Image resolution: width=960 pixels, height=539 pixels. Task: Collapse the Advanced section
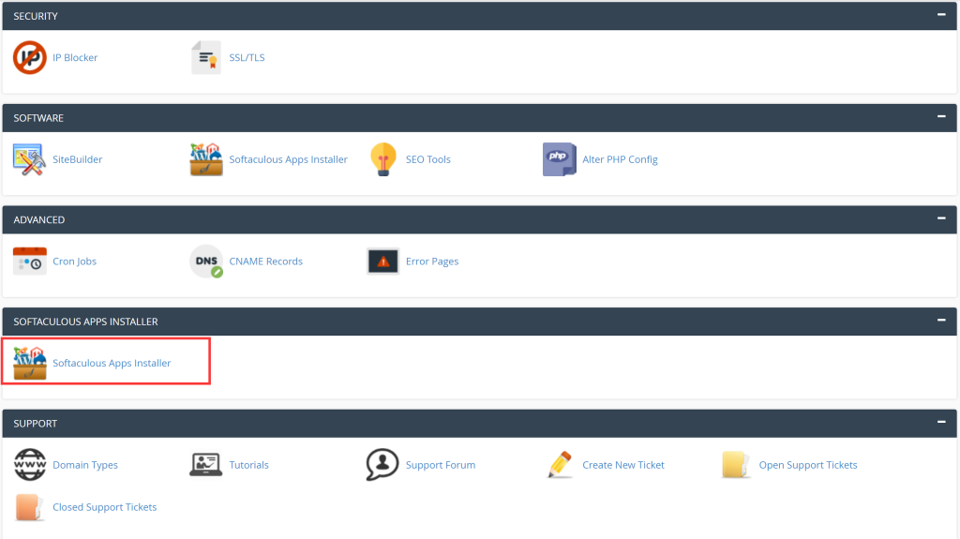[940, 219]
